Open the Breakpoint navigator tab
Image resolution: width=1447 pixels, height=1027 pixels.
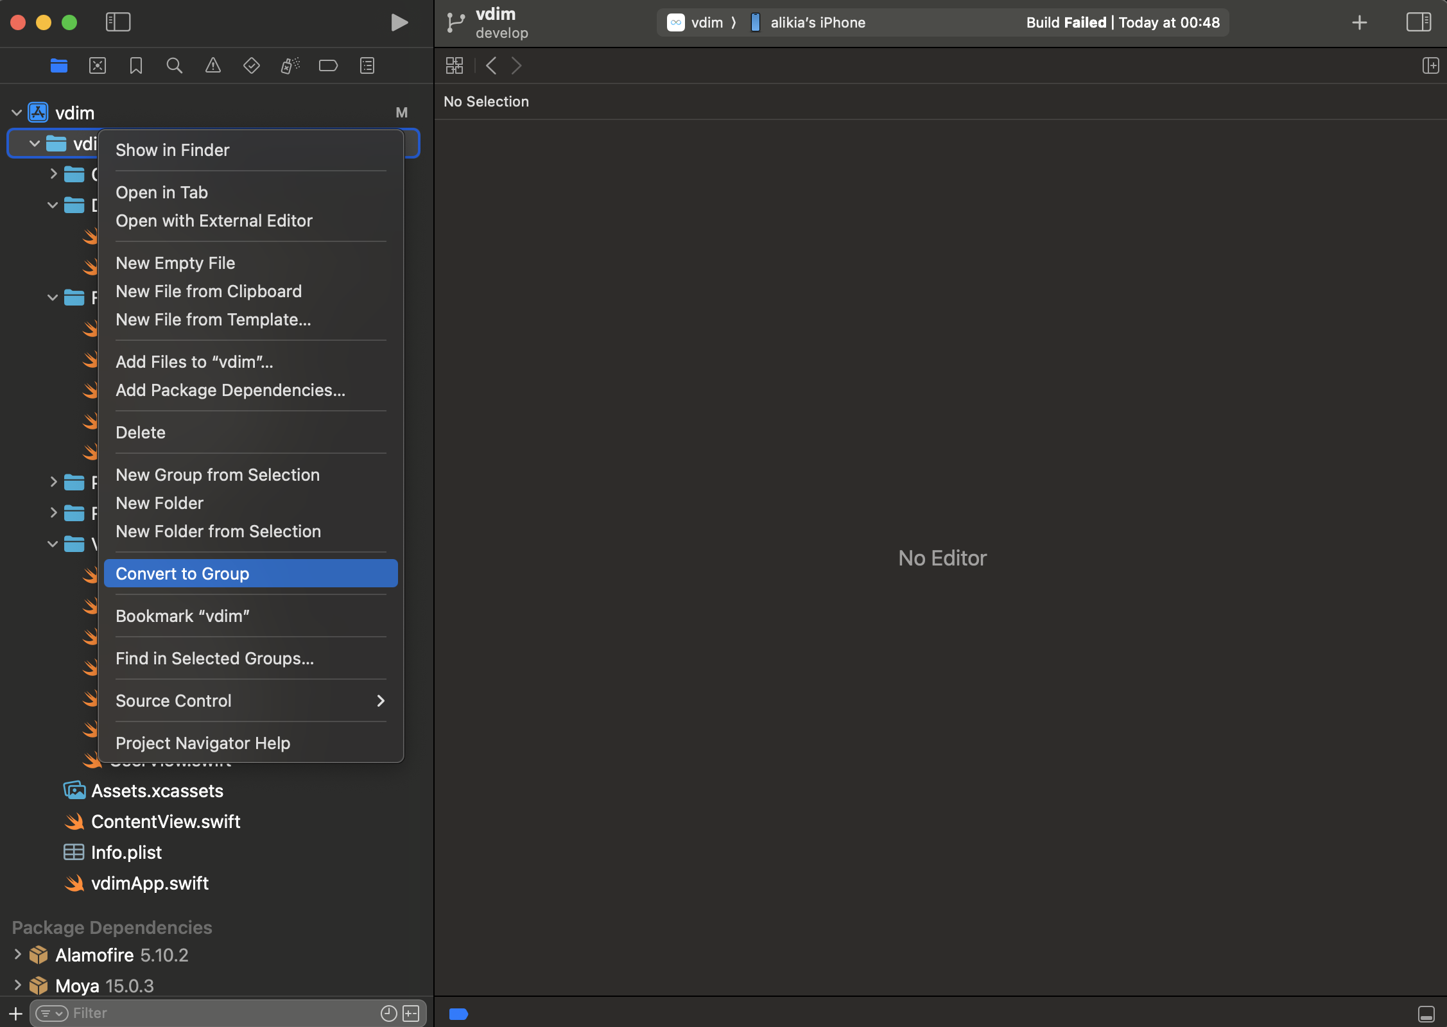click(x=329, y=65)
